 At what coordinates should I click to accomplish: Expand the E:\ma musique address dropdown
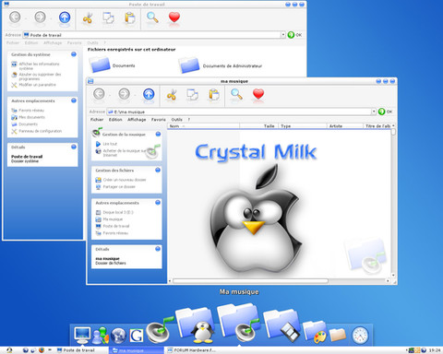(x=374, y=112)
